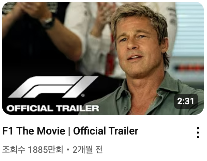The width and height of the screenshot is (207, 161).
Task: Click the F1 logo on the thumbnail
Action: tap(53, 87)
